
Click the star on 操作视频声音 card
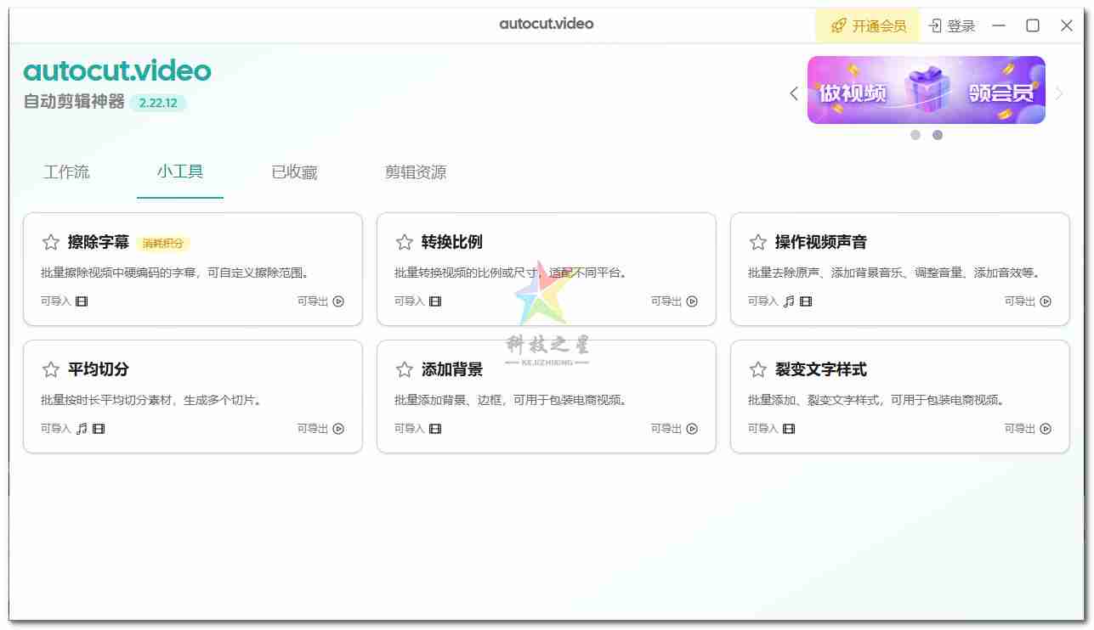tap(757, 241)
